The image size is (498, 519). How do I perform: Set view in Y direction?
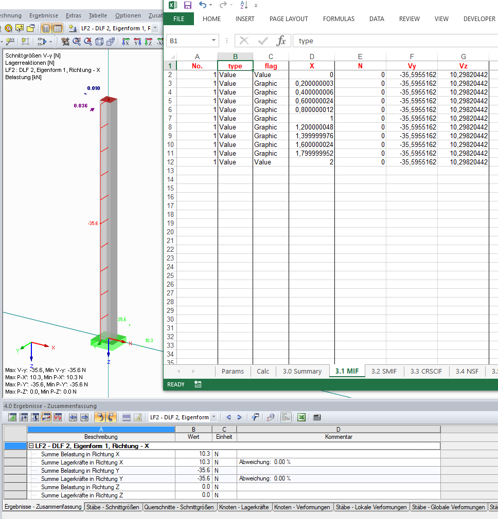[x=137, y=42]
